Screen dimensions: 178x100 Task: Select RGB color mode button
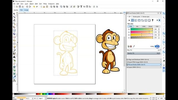(x=131, y=26)
